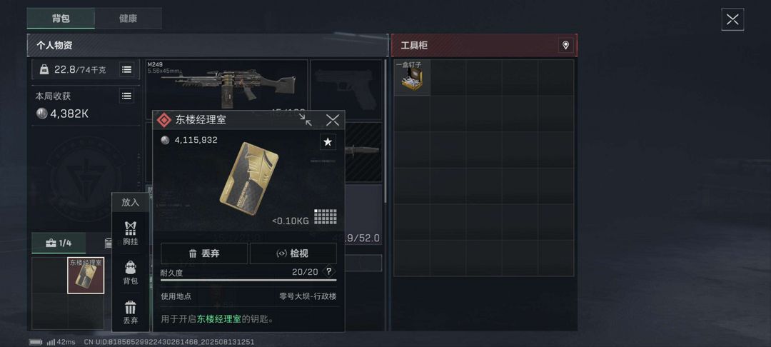Open the durability help question mark

click(329, 272)
